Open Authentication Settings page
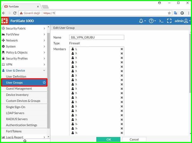This screenshot has height=143, width=192. [22, 125]
